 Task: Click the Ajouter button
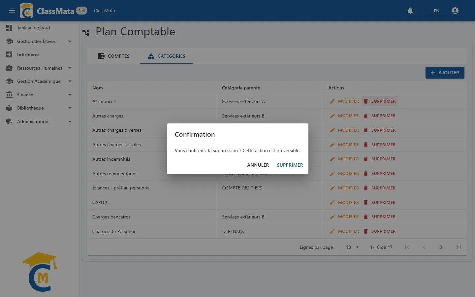(x=445, y=73)
